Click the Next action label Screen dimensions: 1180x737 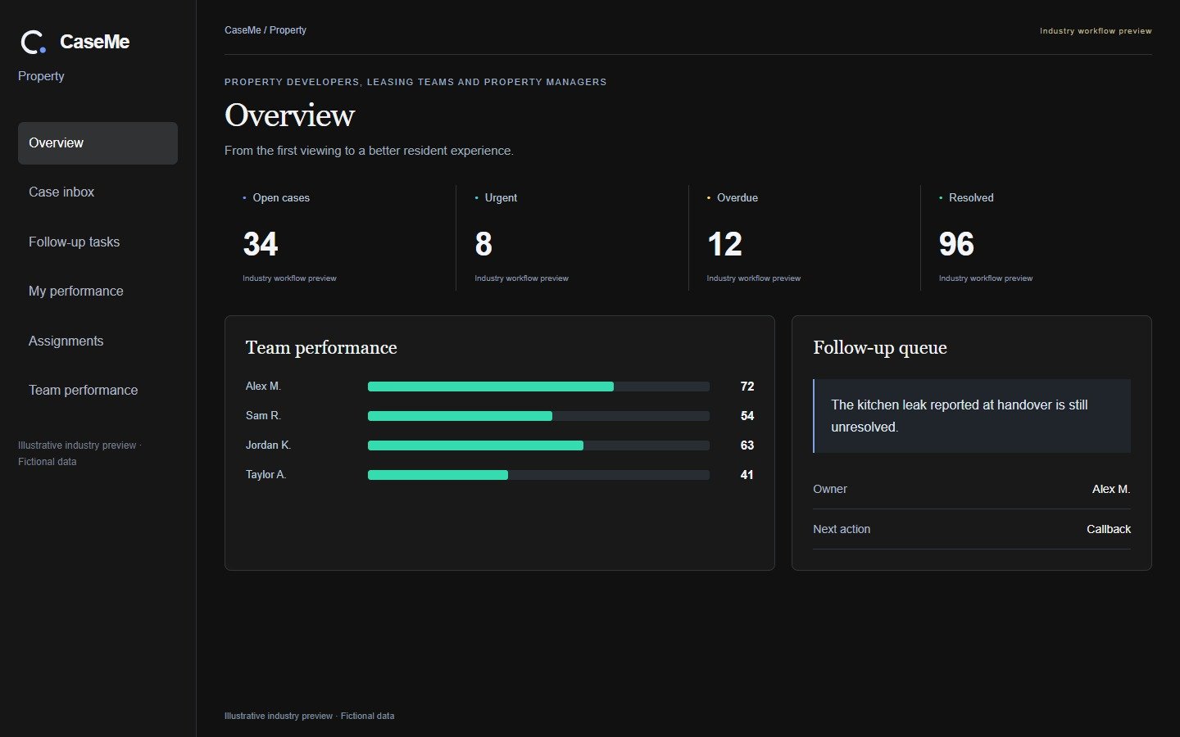point(842,529)
